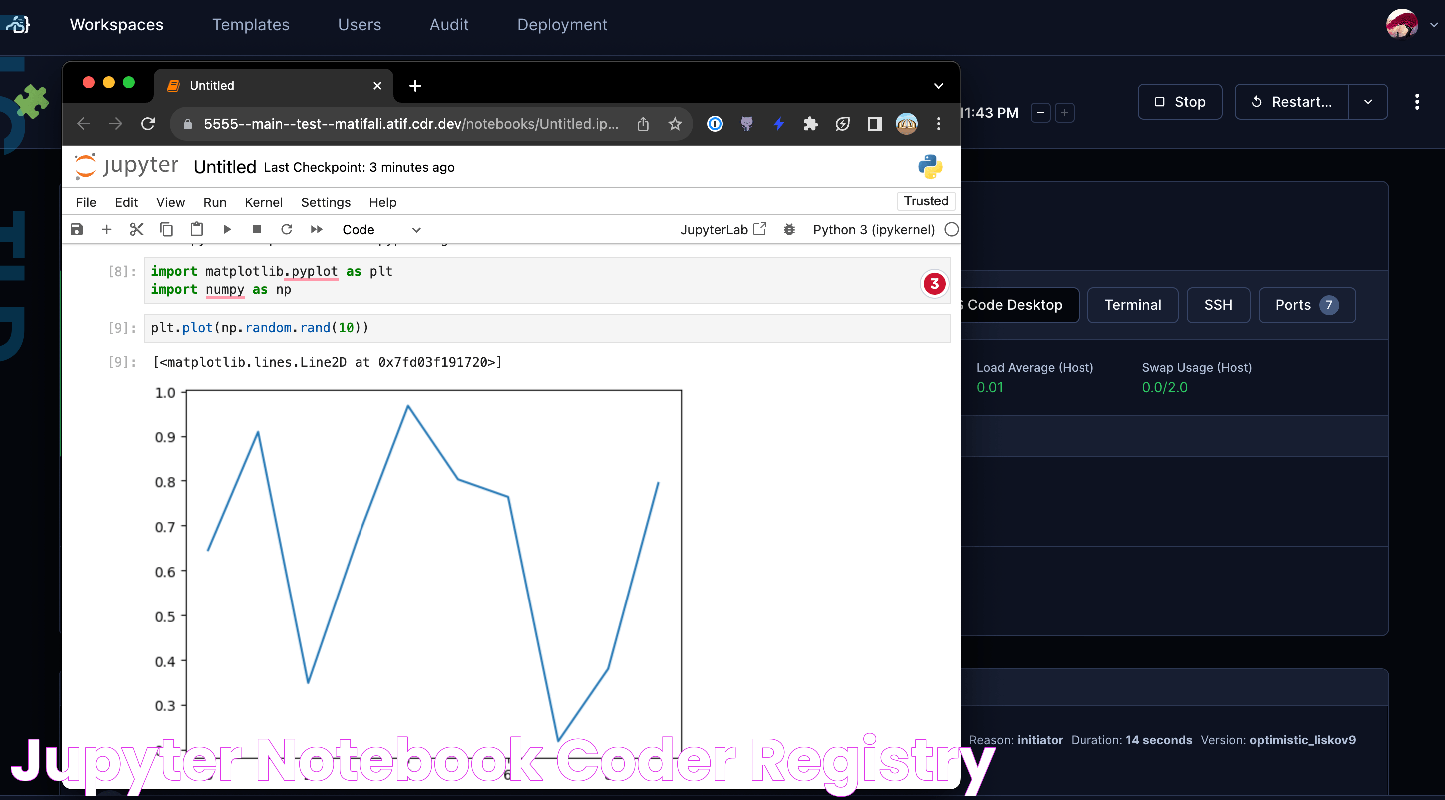The width and height of the screenshot is (1445, 800).
Task: Open the leaf-shaped extension icon
Action: tap(842, 124)
